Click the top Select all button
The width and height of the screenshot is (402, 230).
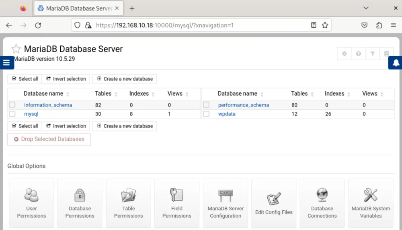tap(25, 79)
